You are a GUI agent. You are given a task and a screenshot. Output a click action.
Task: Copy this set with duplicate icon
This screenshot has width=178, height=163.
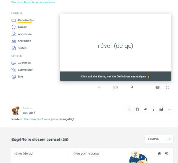pos(137,109)
